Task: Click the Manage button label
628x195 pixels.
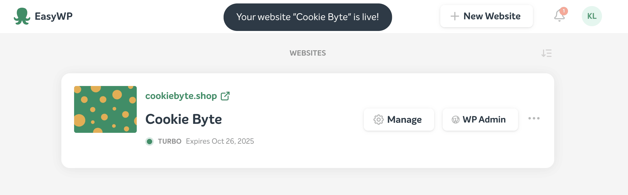Action: point(404,120)
